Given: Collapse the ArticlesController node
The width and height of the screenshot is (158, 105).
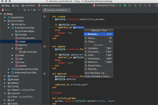Looking at the screenshot, I should point(8,28).
